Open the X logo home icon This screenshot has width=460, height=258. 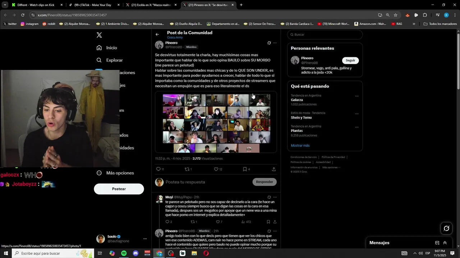[99, 35]
